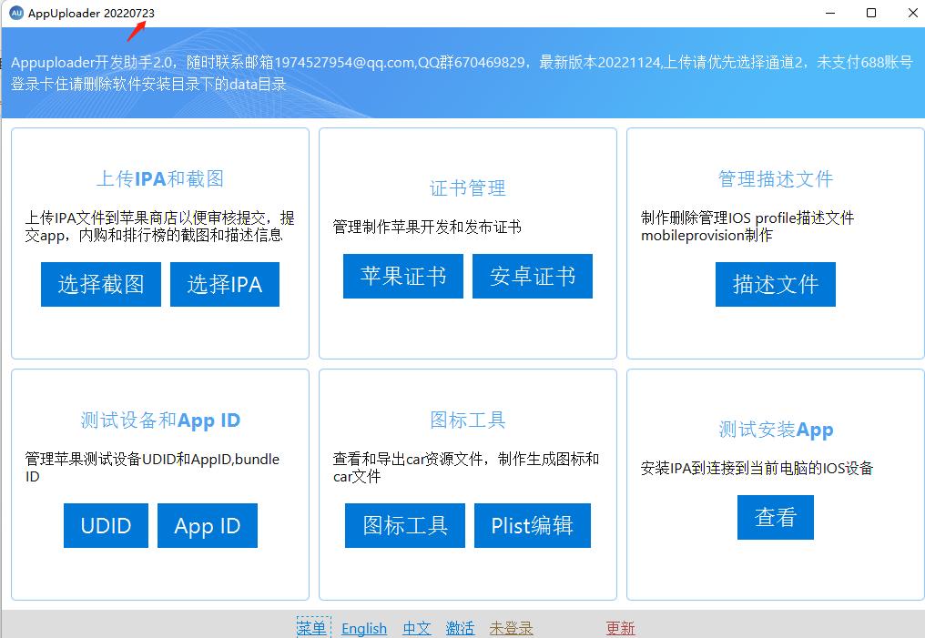Viewport: 925px width, 638px height.
Task: Click 查看 to install app on iOS device
Action: click(775, 517)
